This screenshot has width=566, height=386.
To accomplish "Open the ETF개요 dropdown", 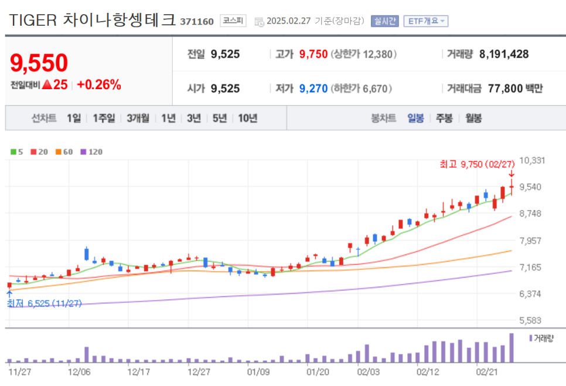I will coord(426,21).
